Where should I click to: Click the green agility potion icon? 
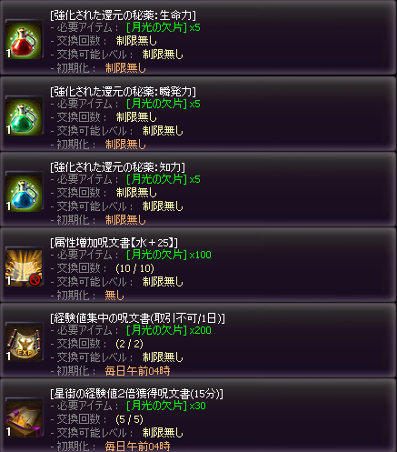click(24, 117)
